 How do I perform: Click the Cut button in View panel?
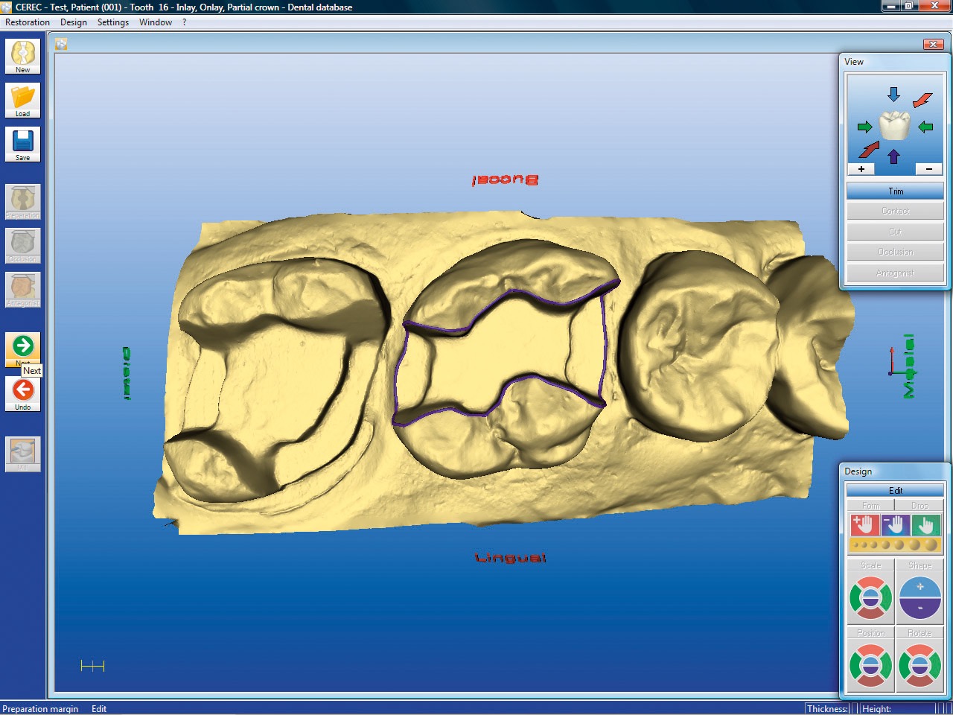point(895,232)
